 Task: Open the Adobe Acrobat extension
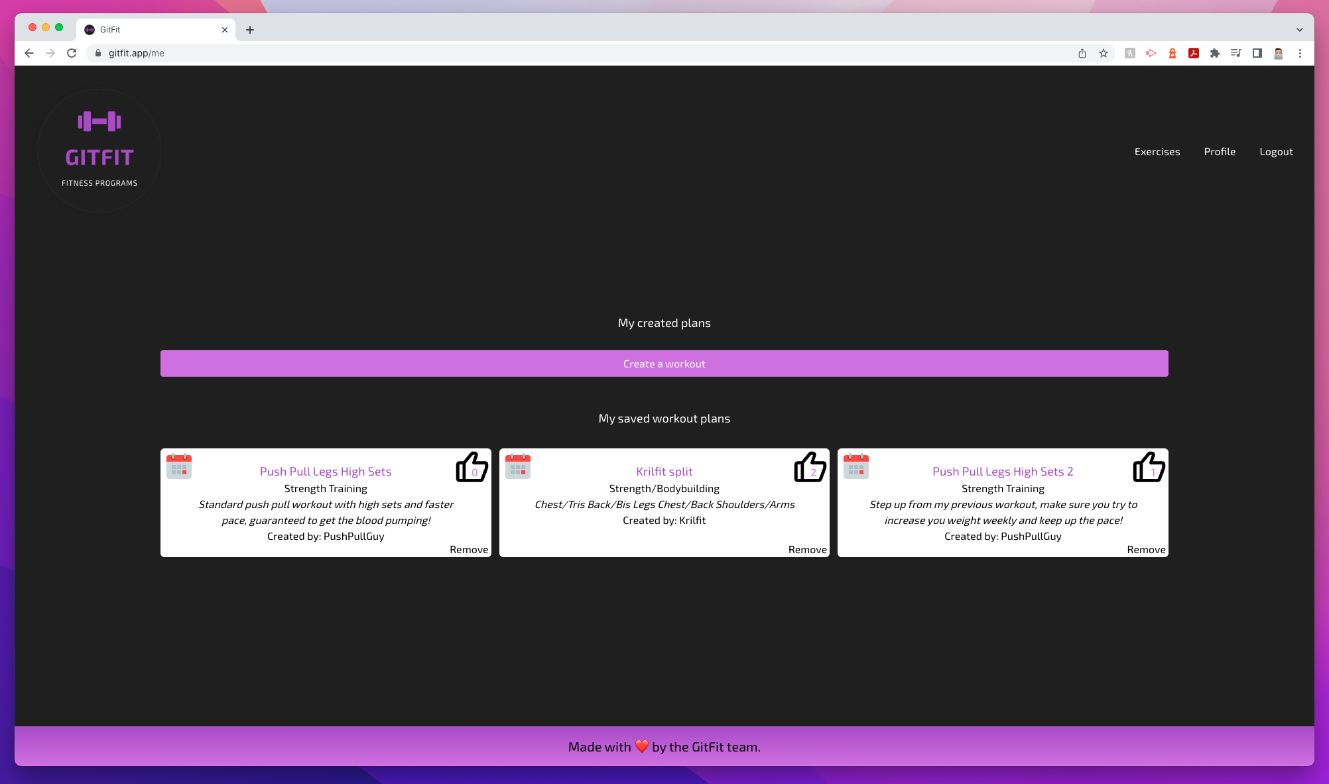[x=1194, y=53]
